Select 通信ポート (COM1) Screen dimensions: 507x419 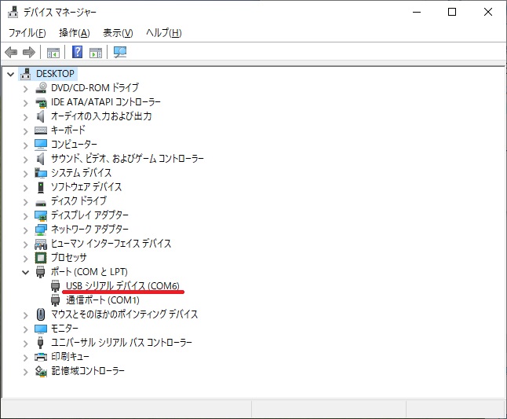pos(103,300)
